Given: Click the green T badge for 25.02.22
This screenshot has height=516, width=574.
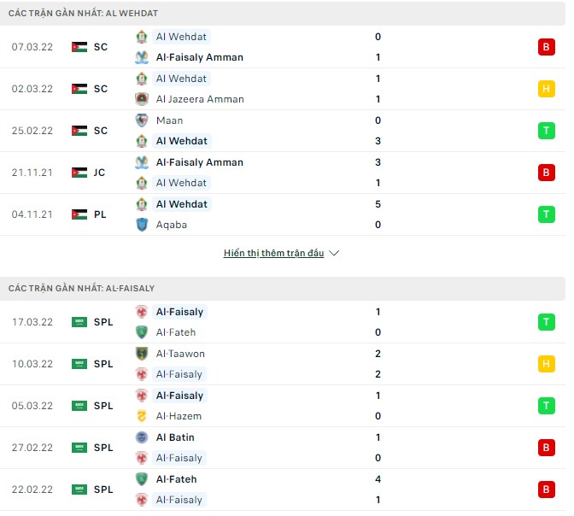Looking at the screenshot, I should (x=546, y=131).
